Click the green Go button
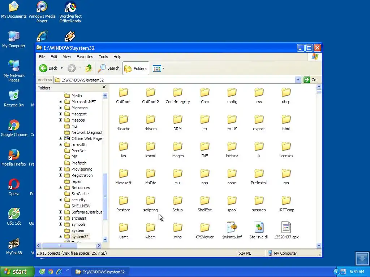The width and height of the screenshot is (370, 277). coord(310,80)
